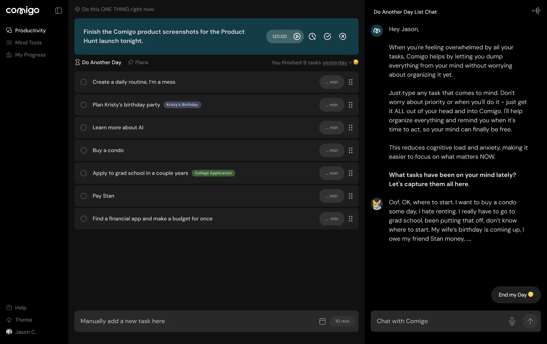
Task: Check off Learn more about AI
Action: tap(84, 128)
